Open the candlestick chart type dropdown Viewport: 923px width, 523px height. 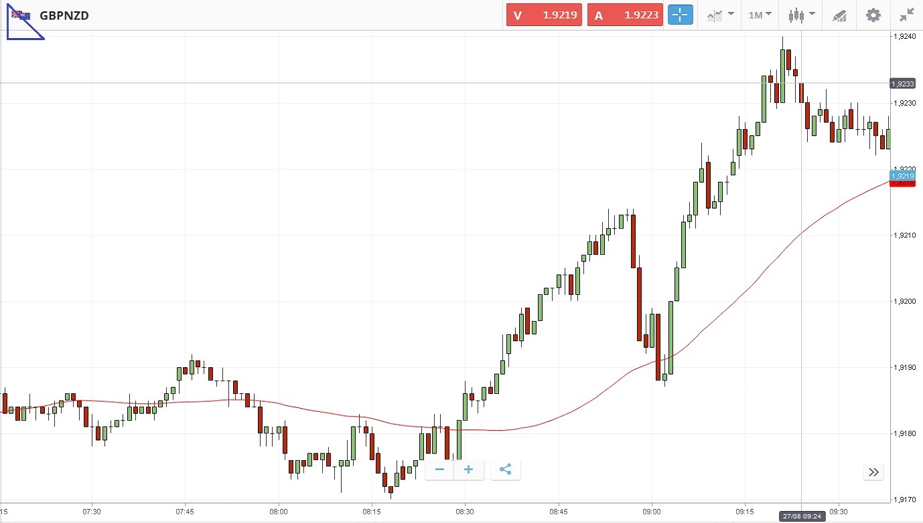click(801, 15)
